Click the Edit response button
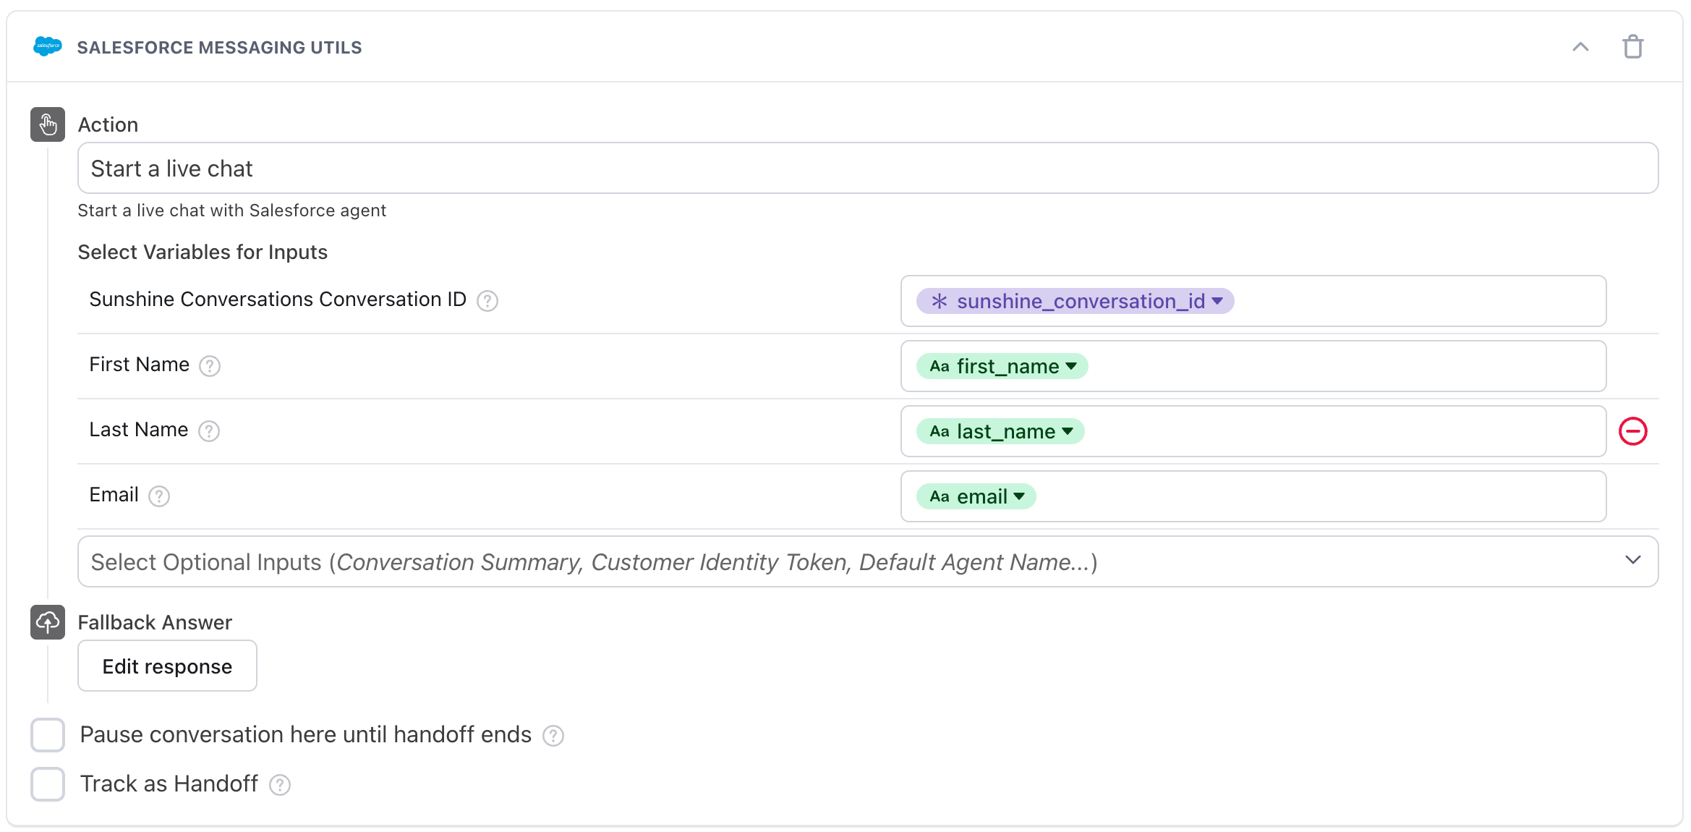The image size is (1691, 832). tap(167, 666)
